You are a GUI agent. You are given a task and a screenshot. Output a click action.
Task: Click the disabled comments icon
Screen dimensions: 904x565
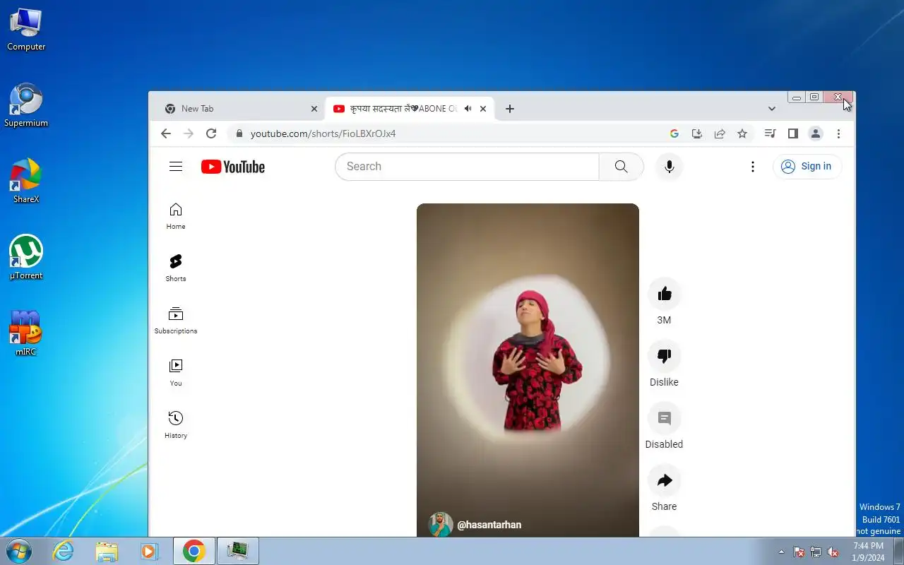tap(665, 418)
